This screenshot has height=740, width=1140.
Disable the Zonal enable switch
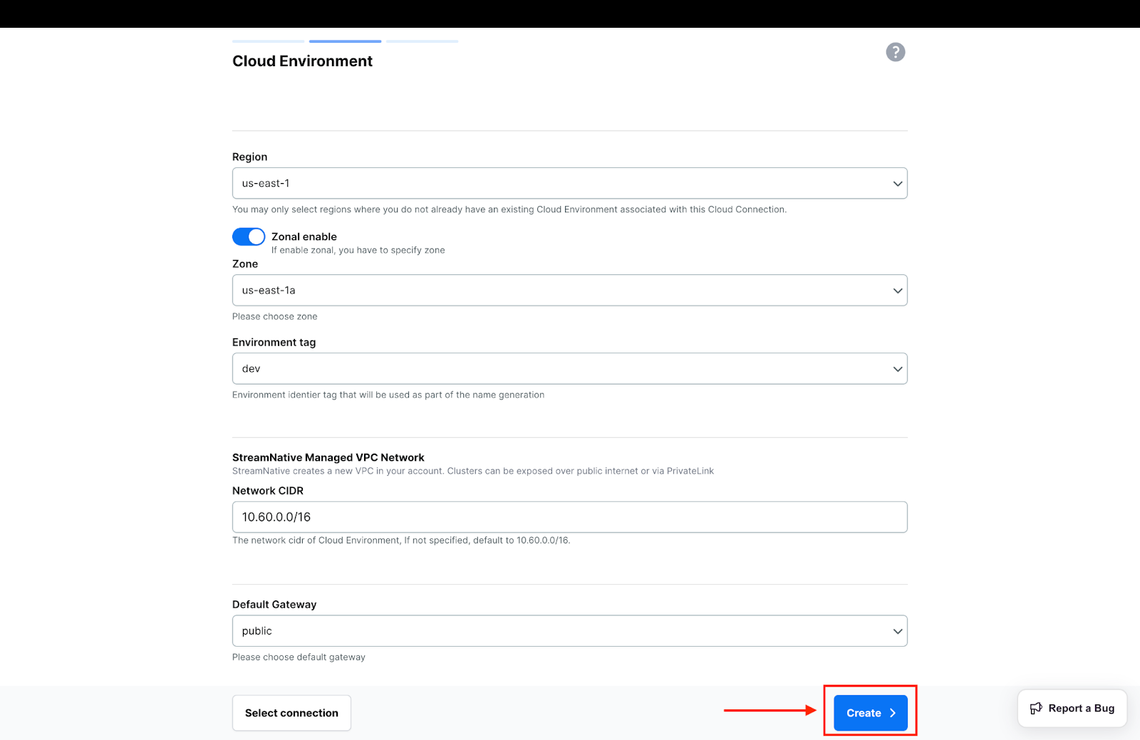click(249, 236)
